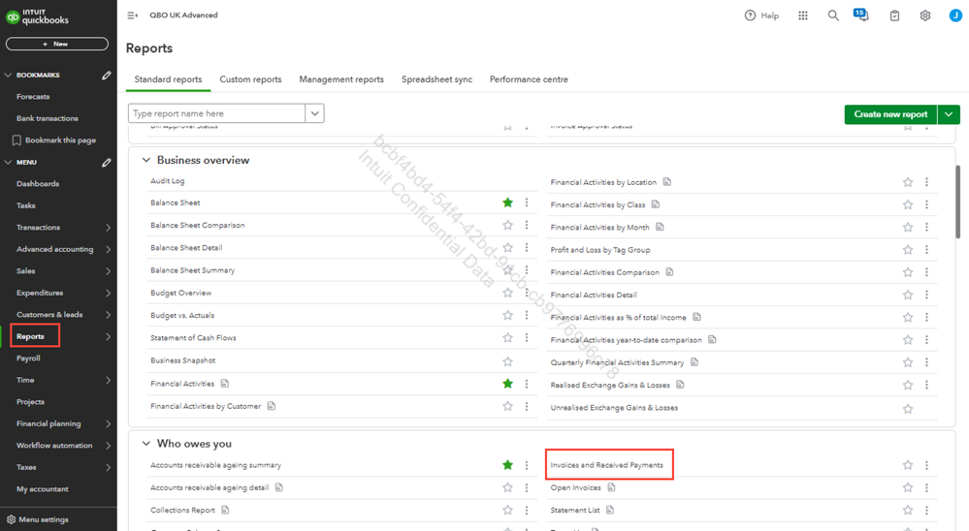The width and height of the screenshot is (969, 531).
Task: Click the report name search field
Action: tap(216, 113)
